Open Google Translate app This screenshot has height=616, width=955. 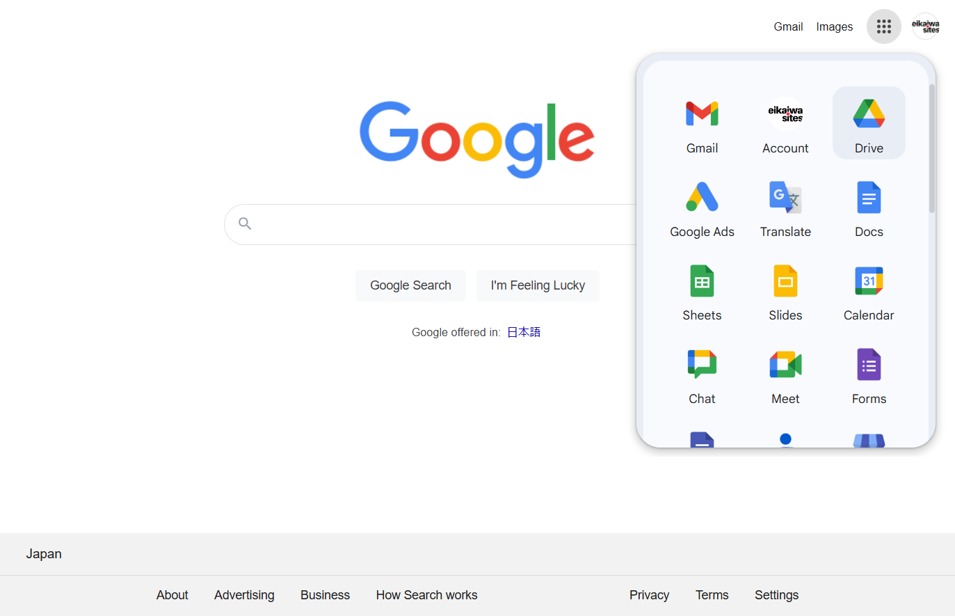point(785,207)
